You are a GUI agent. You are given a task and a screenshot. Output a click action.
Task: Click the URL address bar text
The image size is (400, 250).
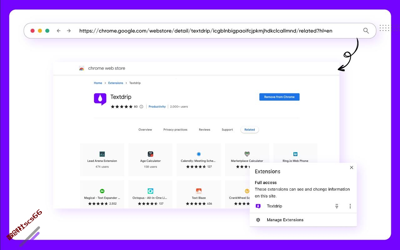tap(206, 31)
